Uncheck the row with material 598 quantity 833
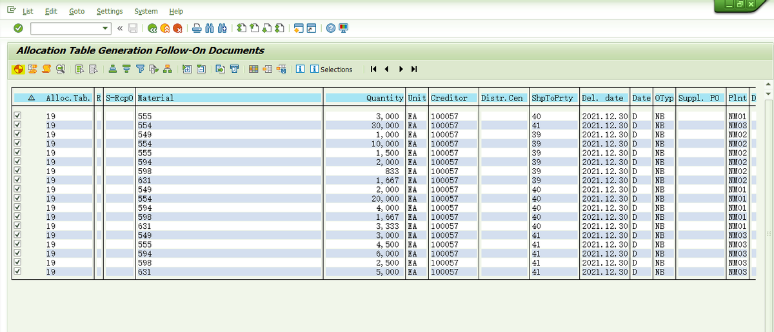Image resolution: width=774 pixels, height=332 pixels. 17,171
